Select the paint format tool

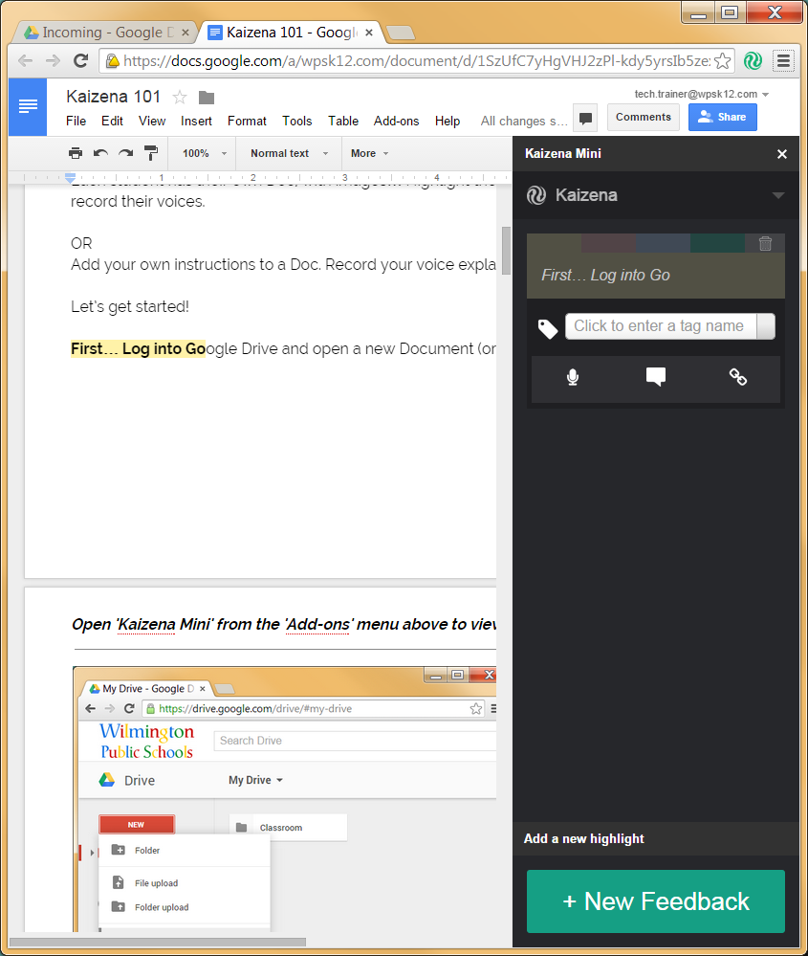coord(150,153)
